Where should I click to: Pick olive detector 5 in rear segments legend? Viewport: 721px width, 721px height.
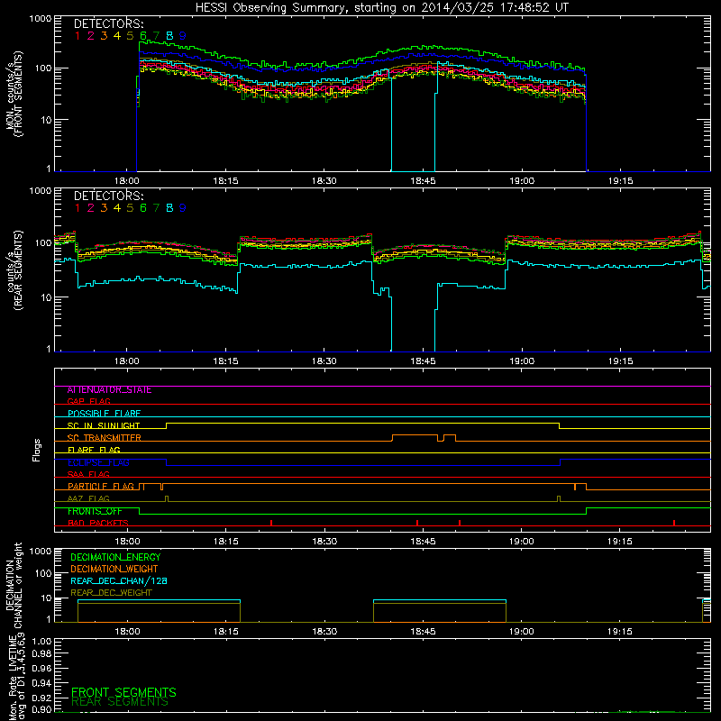130,208
